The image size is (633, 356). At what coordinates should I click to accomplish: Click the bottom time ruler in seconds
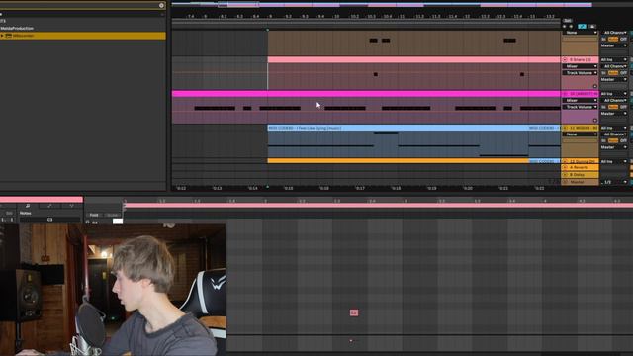tap(366, 188)
